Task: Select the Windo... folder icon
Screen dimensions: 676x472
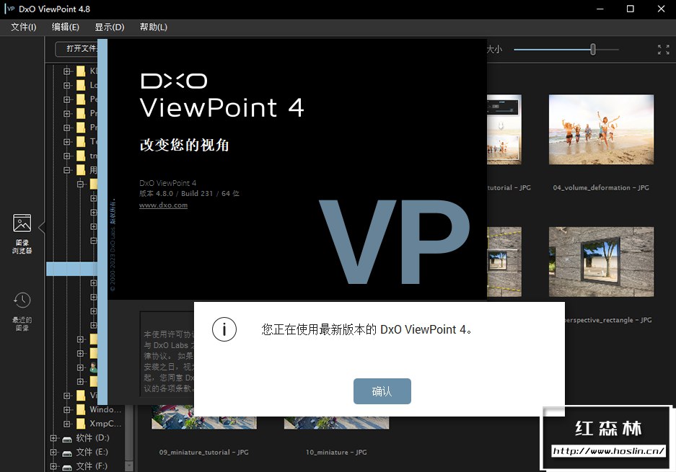Action: (x=81, y=409)
